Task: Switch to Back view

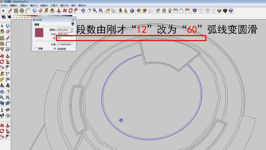Action: (x=181, y=11)
